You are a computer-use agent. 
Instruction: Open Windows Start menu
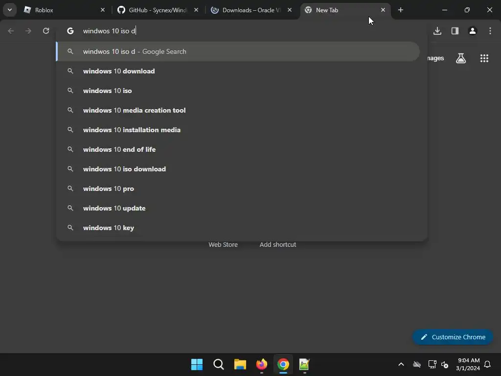197,364
